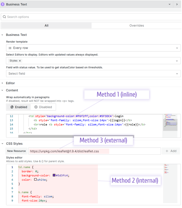Open the Select field status dropdown
The height and width of the screenshot is (208, 182).
pyautogui.click(x=93, y=73)
